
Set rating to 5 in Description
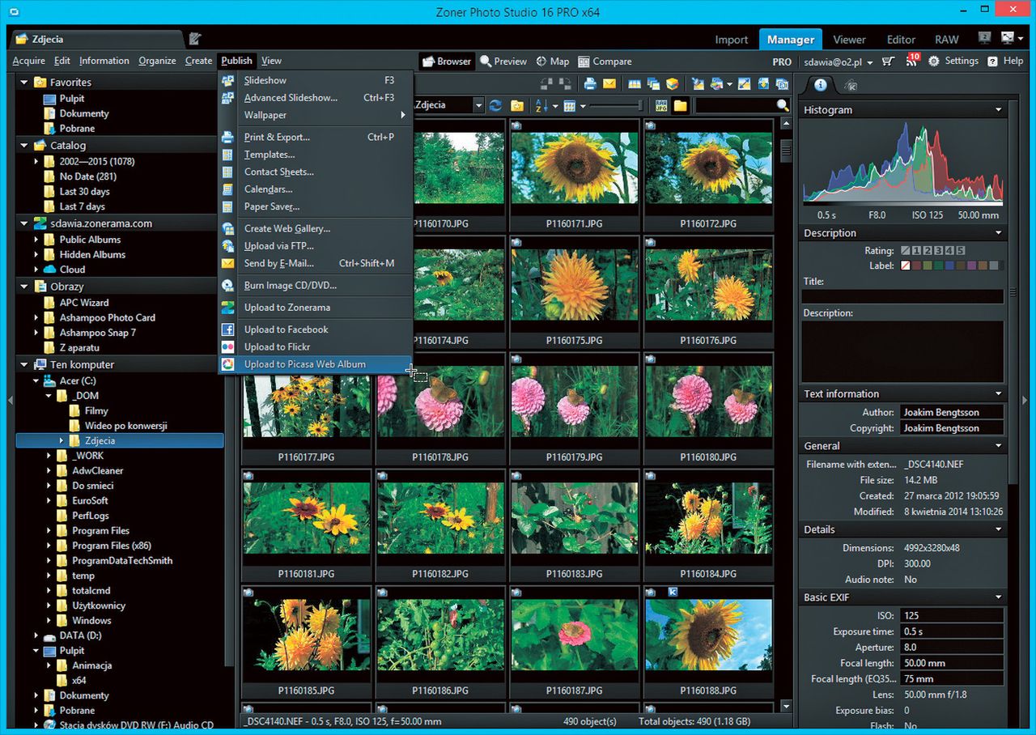click(961, 251)
